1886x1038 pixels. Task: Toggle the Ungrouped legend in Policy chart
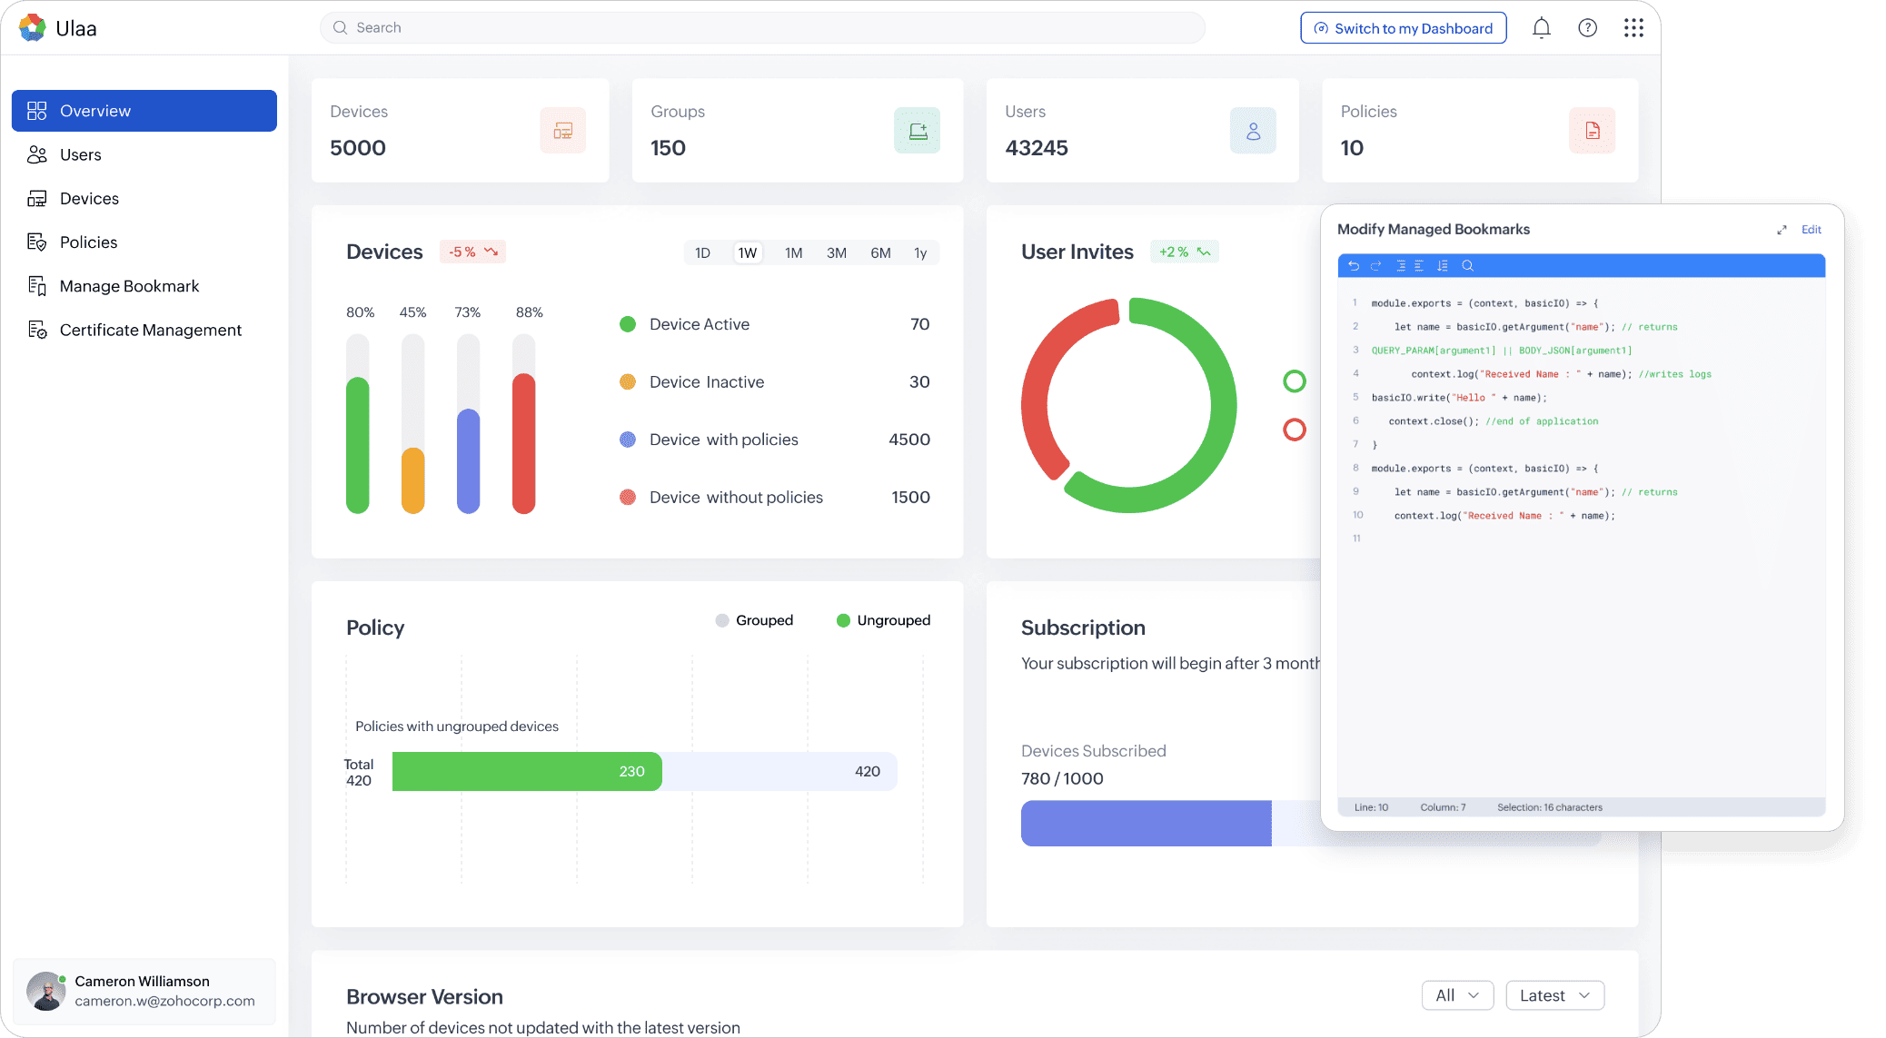tap(883, 620)
